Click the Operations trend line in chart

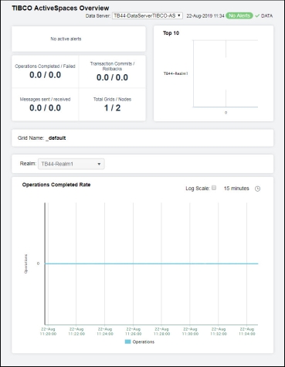151,263
